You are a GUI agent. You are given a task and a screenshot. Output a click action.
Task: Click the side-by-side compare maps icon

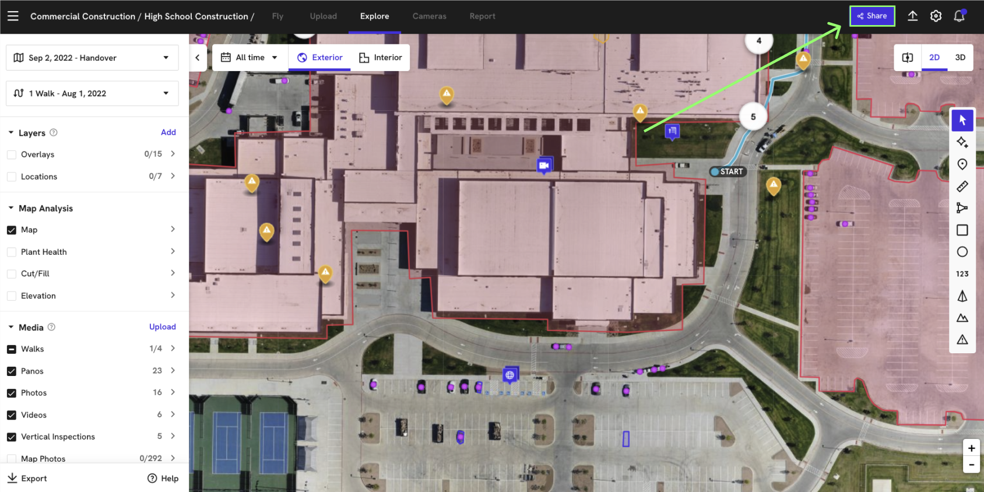[908, 58]
